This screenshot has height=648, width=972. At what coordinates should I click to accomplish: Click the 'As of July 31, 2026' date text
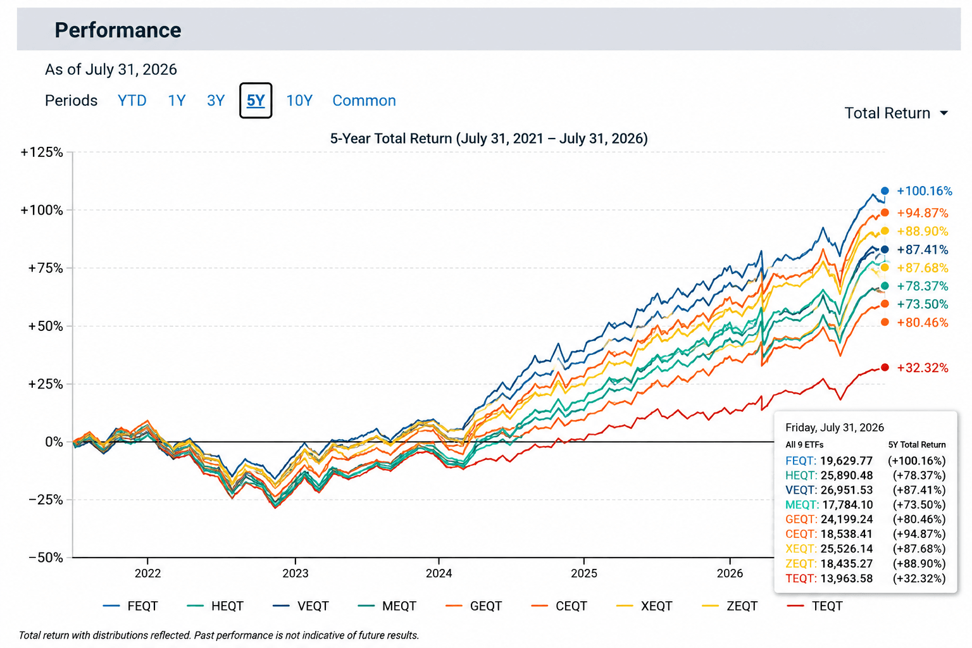[111, 70]
